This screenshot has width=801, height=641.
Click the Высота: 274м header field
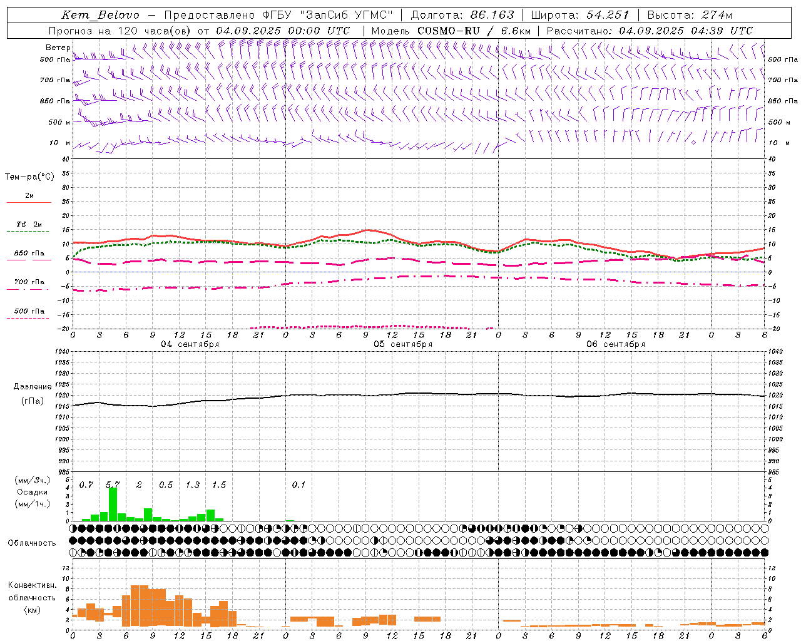pos(689,15)
